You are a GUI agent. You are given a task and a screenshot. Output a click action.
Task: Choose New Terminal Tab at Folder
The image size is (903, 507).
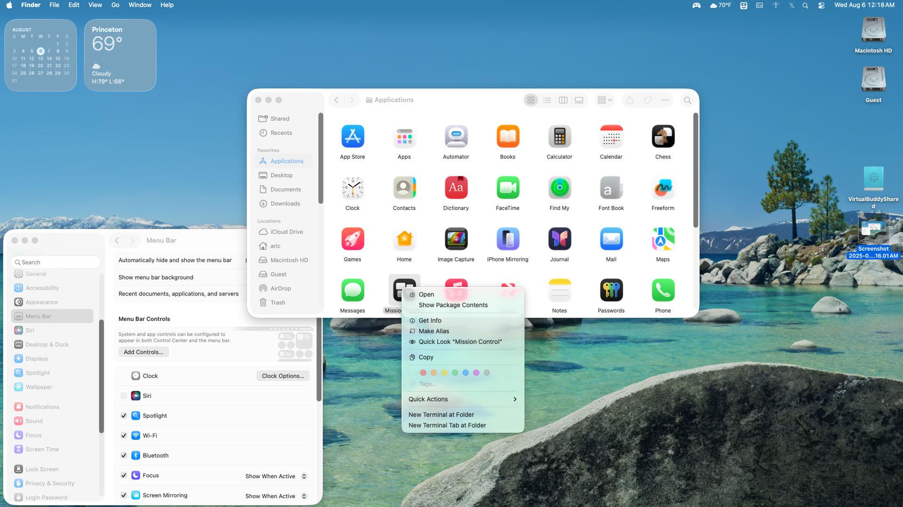coord(463,425)
